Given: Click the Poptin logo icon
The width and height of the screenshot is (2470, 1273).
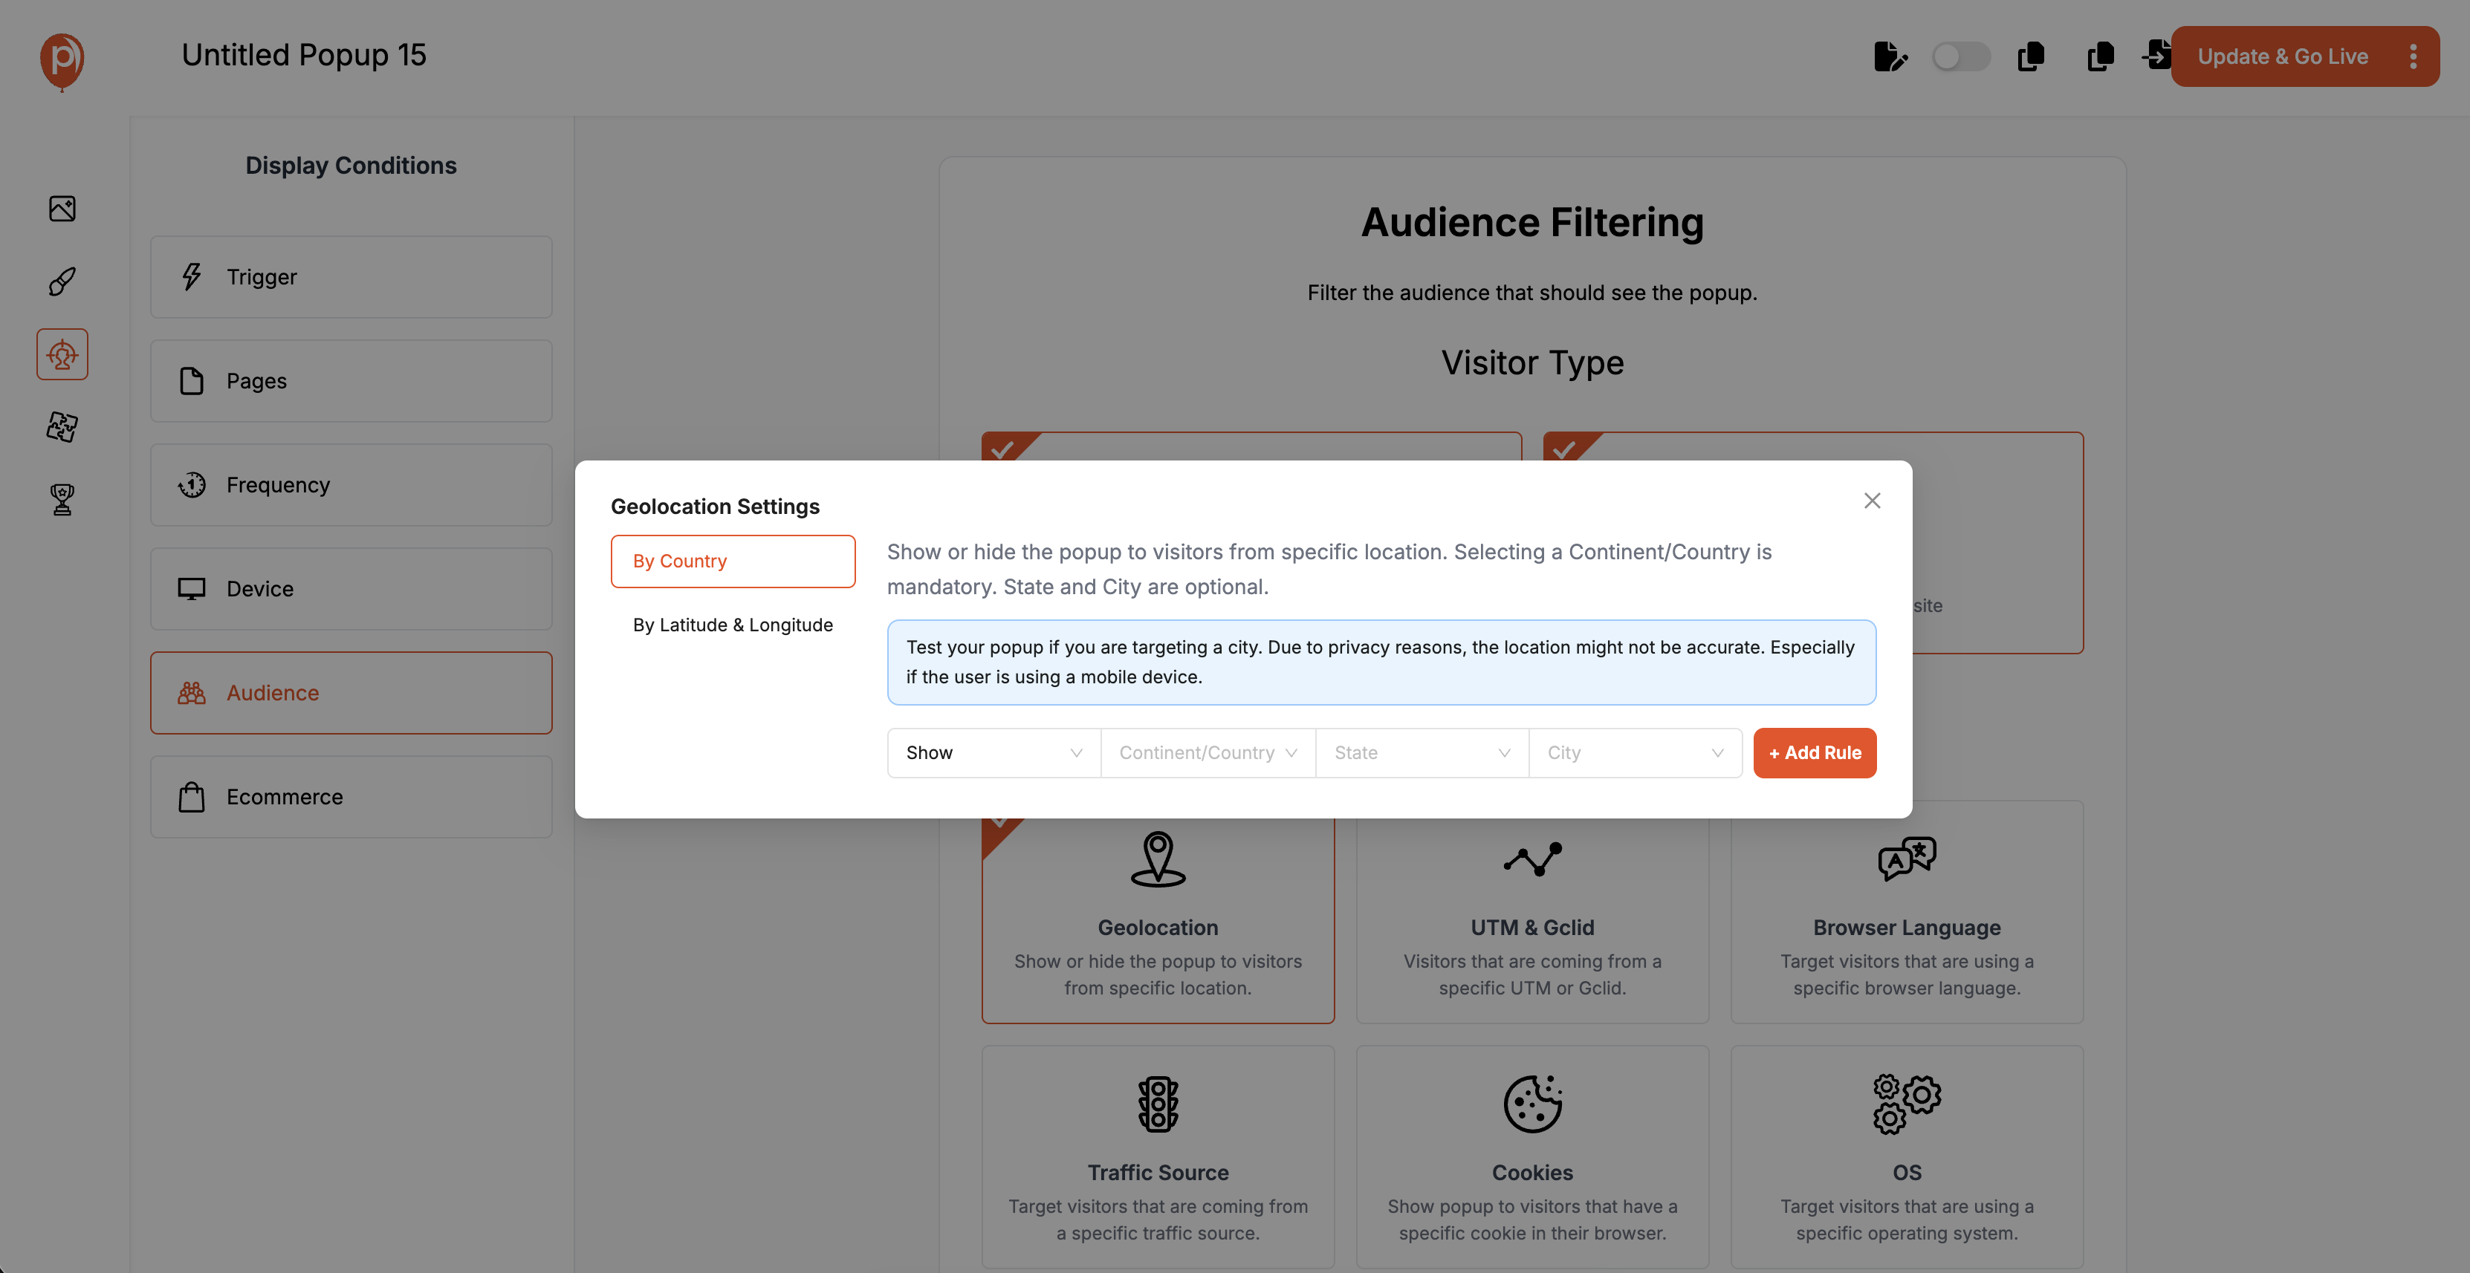Looking at the screenshot, I should click(x=62, y=59).
